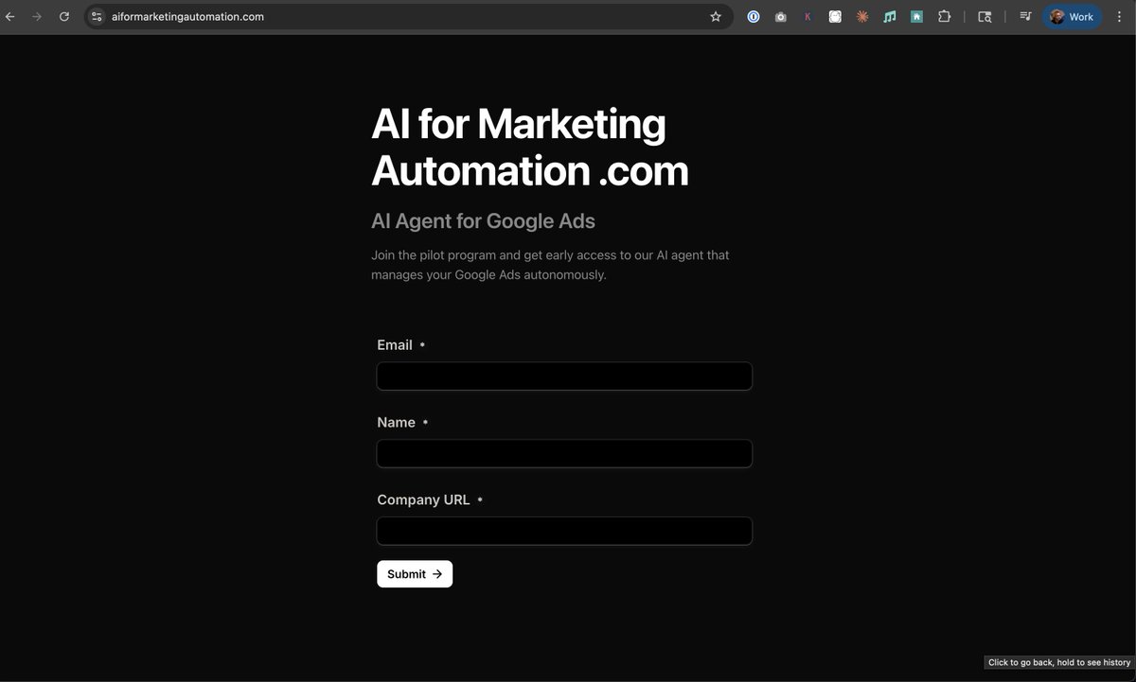Click the browser forward arrow

pyautogui.click(x=37, y=17)
